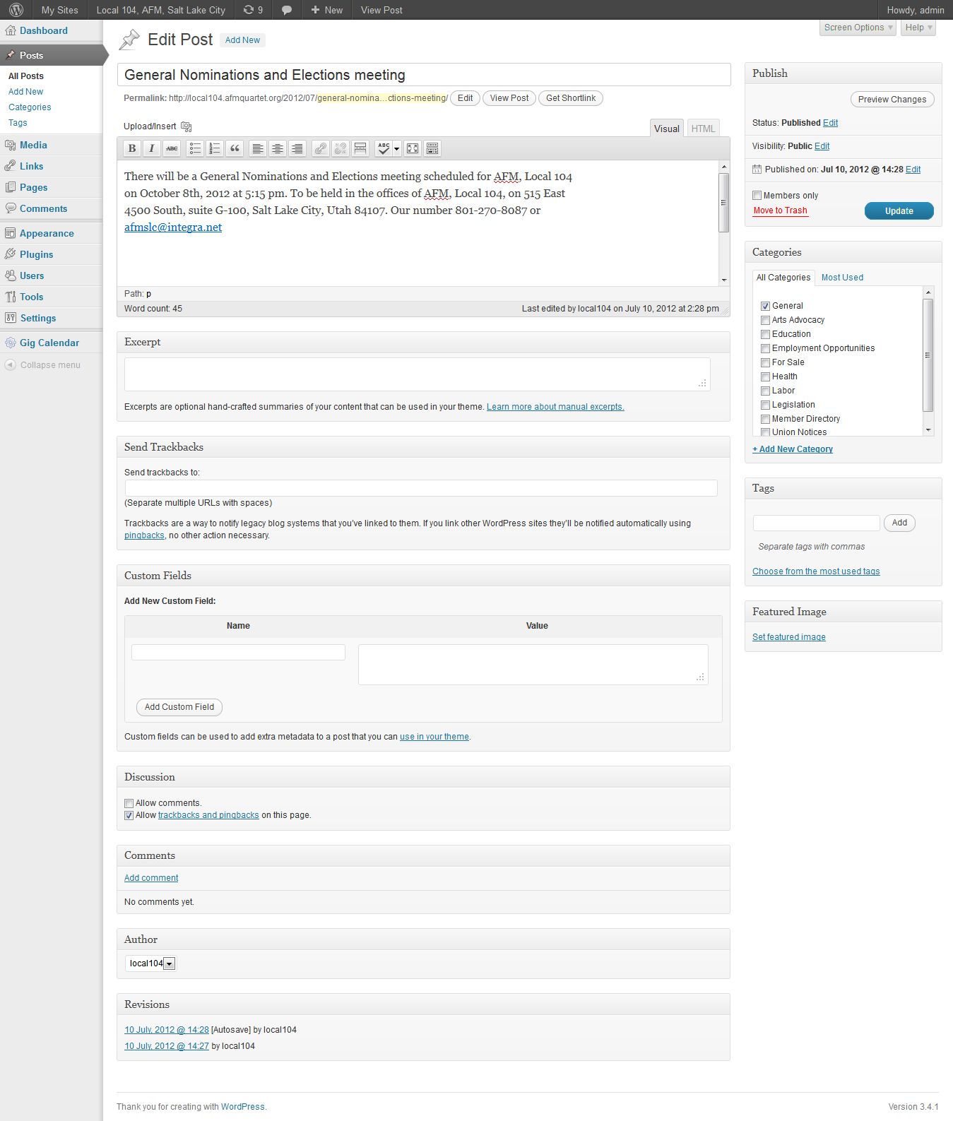Expand the Screen Options panel
953x1121 pixels.
tap(858, 28)
